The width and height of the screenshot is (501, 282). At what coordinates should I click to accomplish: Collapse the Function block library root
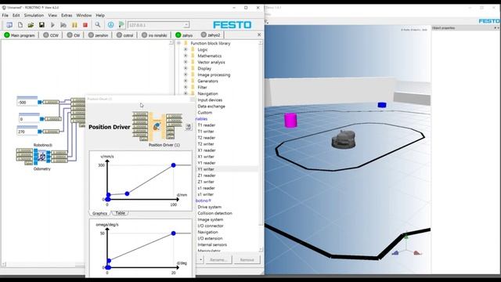click(178, 43)
